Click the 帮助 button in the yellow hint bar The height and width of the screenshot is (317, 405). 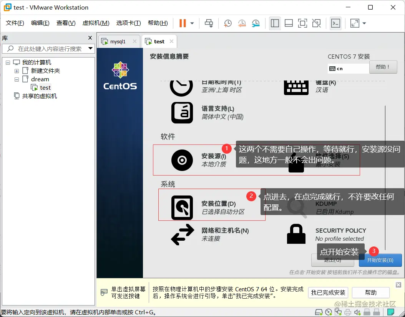[371, 293]
